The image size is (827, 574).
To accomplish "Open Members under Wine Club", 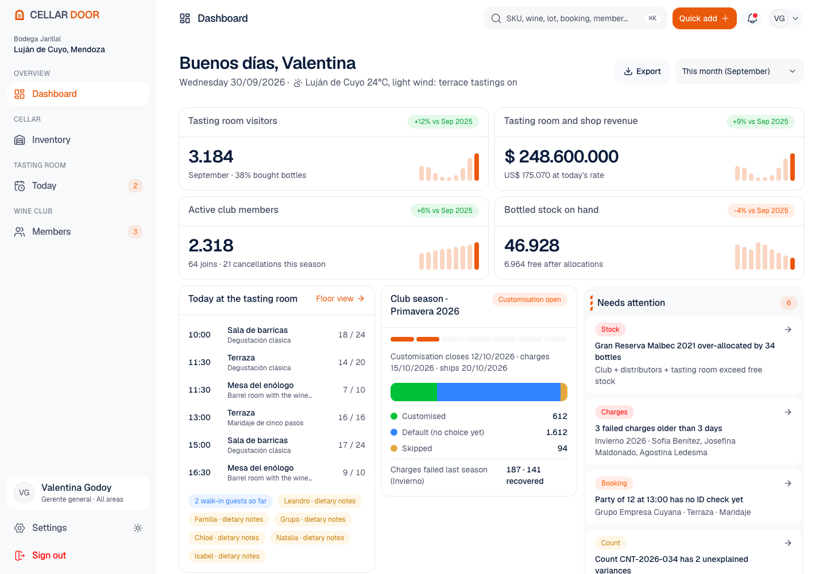I will point(78,232).
